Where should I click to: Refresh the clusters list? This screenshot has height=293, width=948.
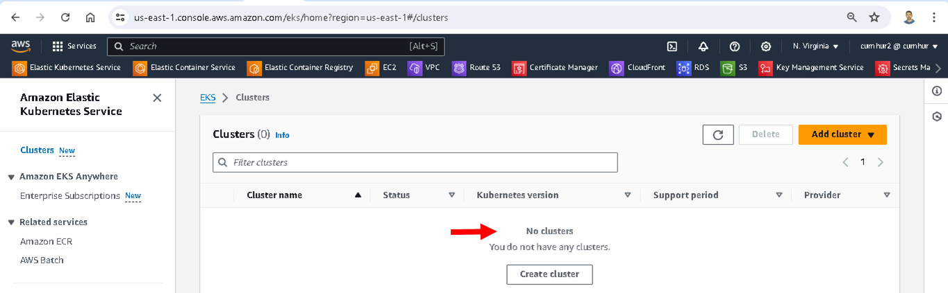(718, 134)
